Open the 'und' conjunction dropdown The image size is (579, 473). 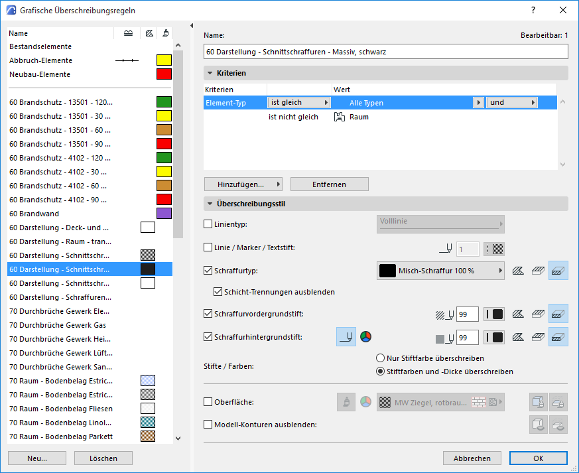511,103
